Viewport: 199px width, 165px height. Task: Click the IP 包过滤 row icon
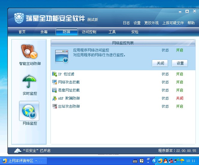coord(55,74)
